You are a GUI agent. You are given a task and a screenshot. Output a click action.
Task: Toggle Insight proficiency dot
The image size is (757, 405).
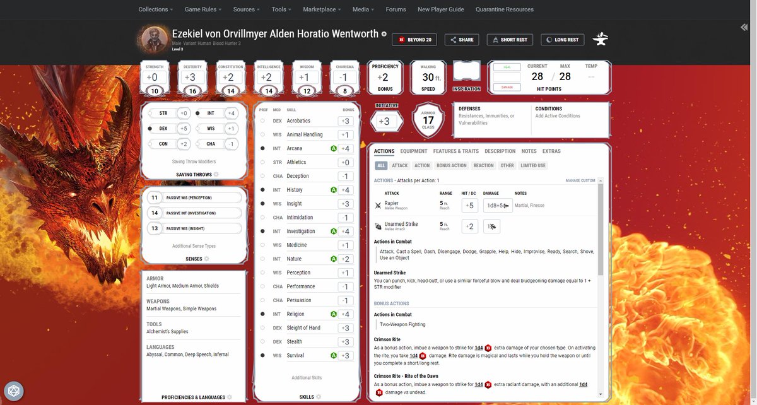tap(262, 204)
